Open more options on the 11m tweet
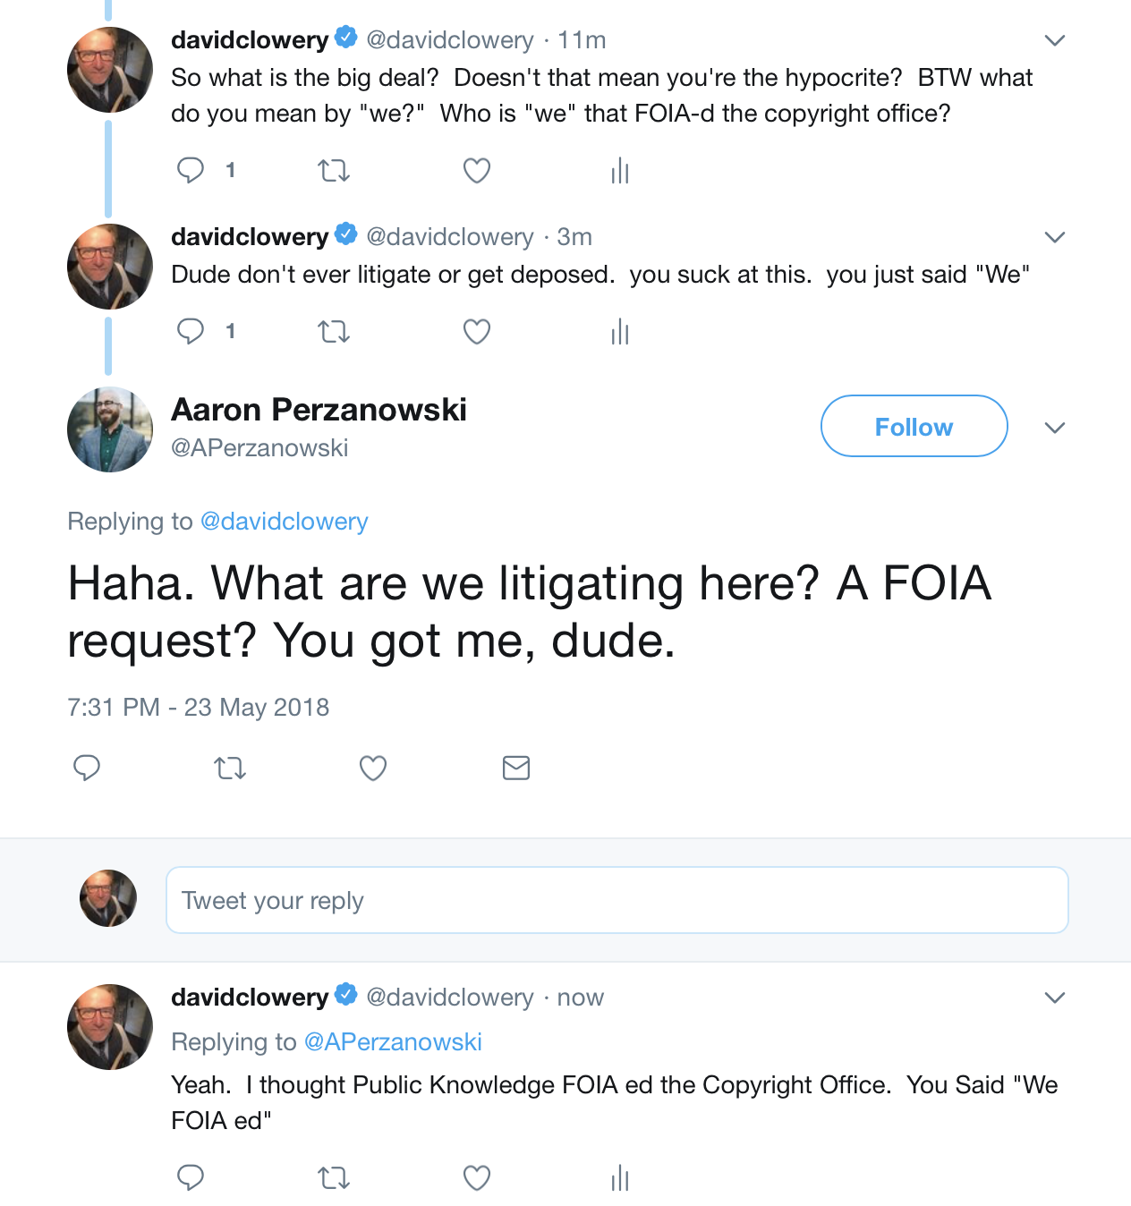The image size is (1131, 1206). [x=1055, y=40]
